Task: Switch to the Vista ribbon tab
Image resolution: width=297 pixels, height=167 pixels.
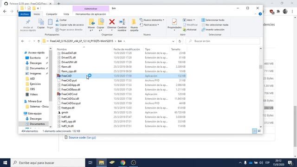Action: [x=66, y=14]
